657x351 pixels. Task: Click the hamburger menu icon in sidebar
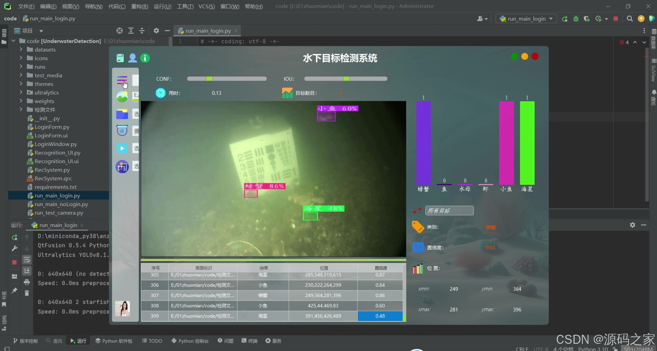pyautogui.click(x=122, y=80)
